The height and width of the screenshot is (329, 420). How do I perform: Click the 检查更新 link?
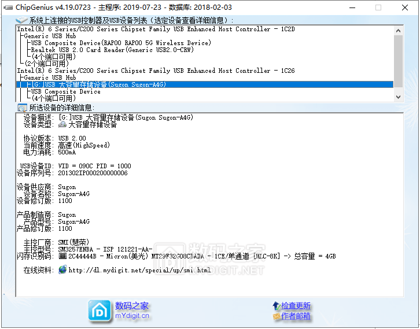click(x=296, y=305)
